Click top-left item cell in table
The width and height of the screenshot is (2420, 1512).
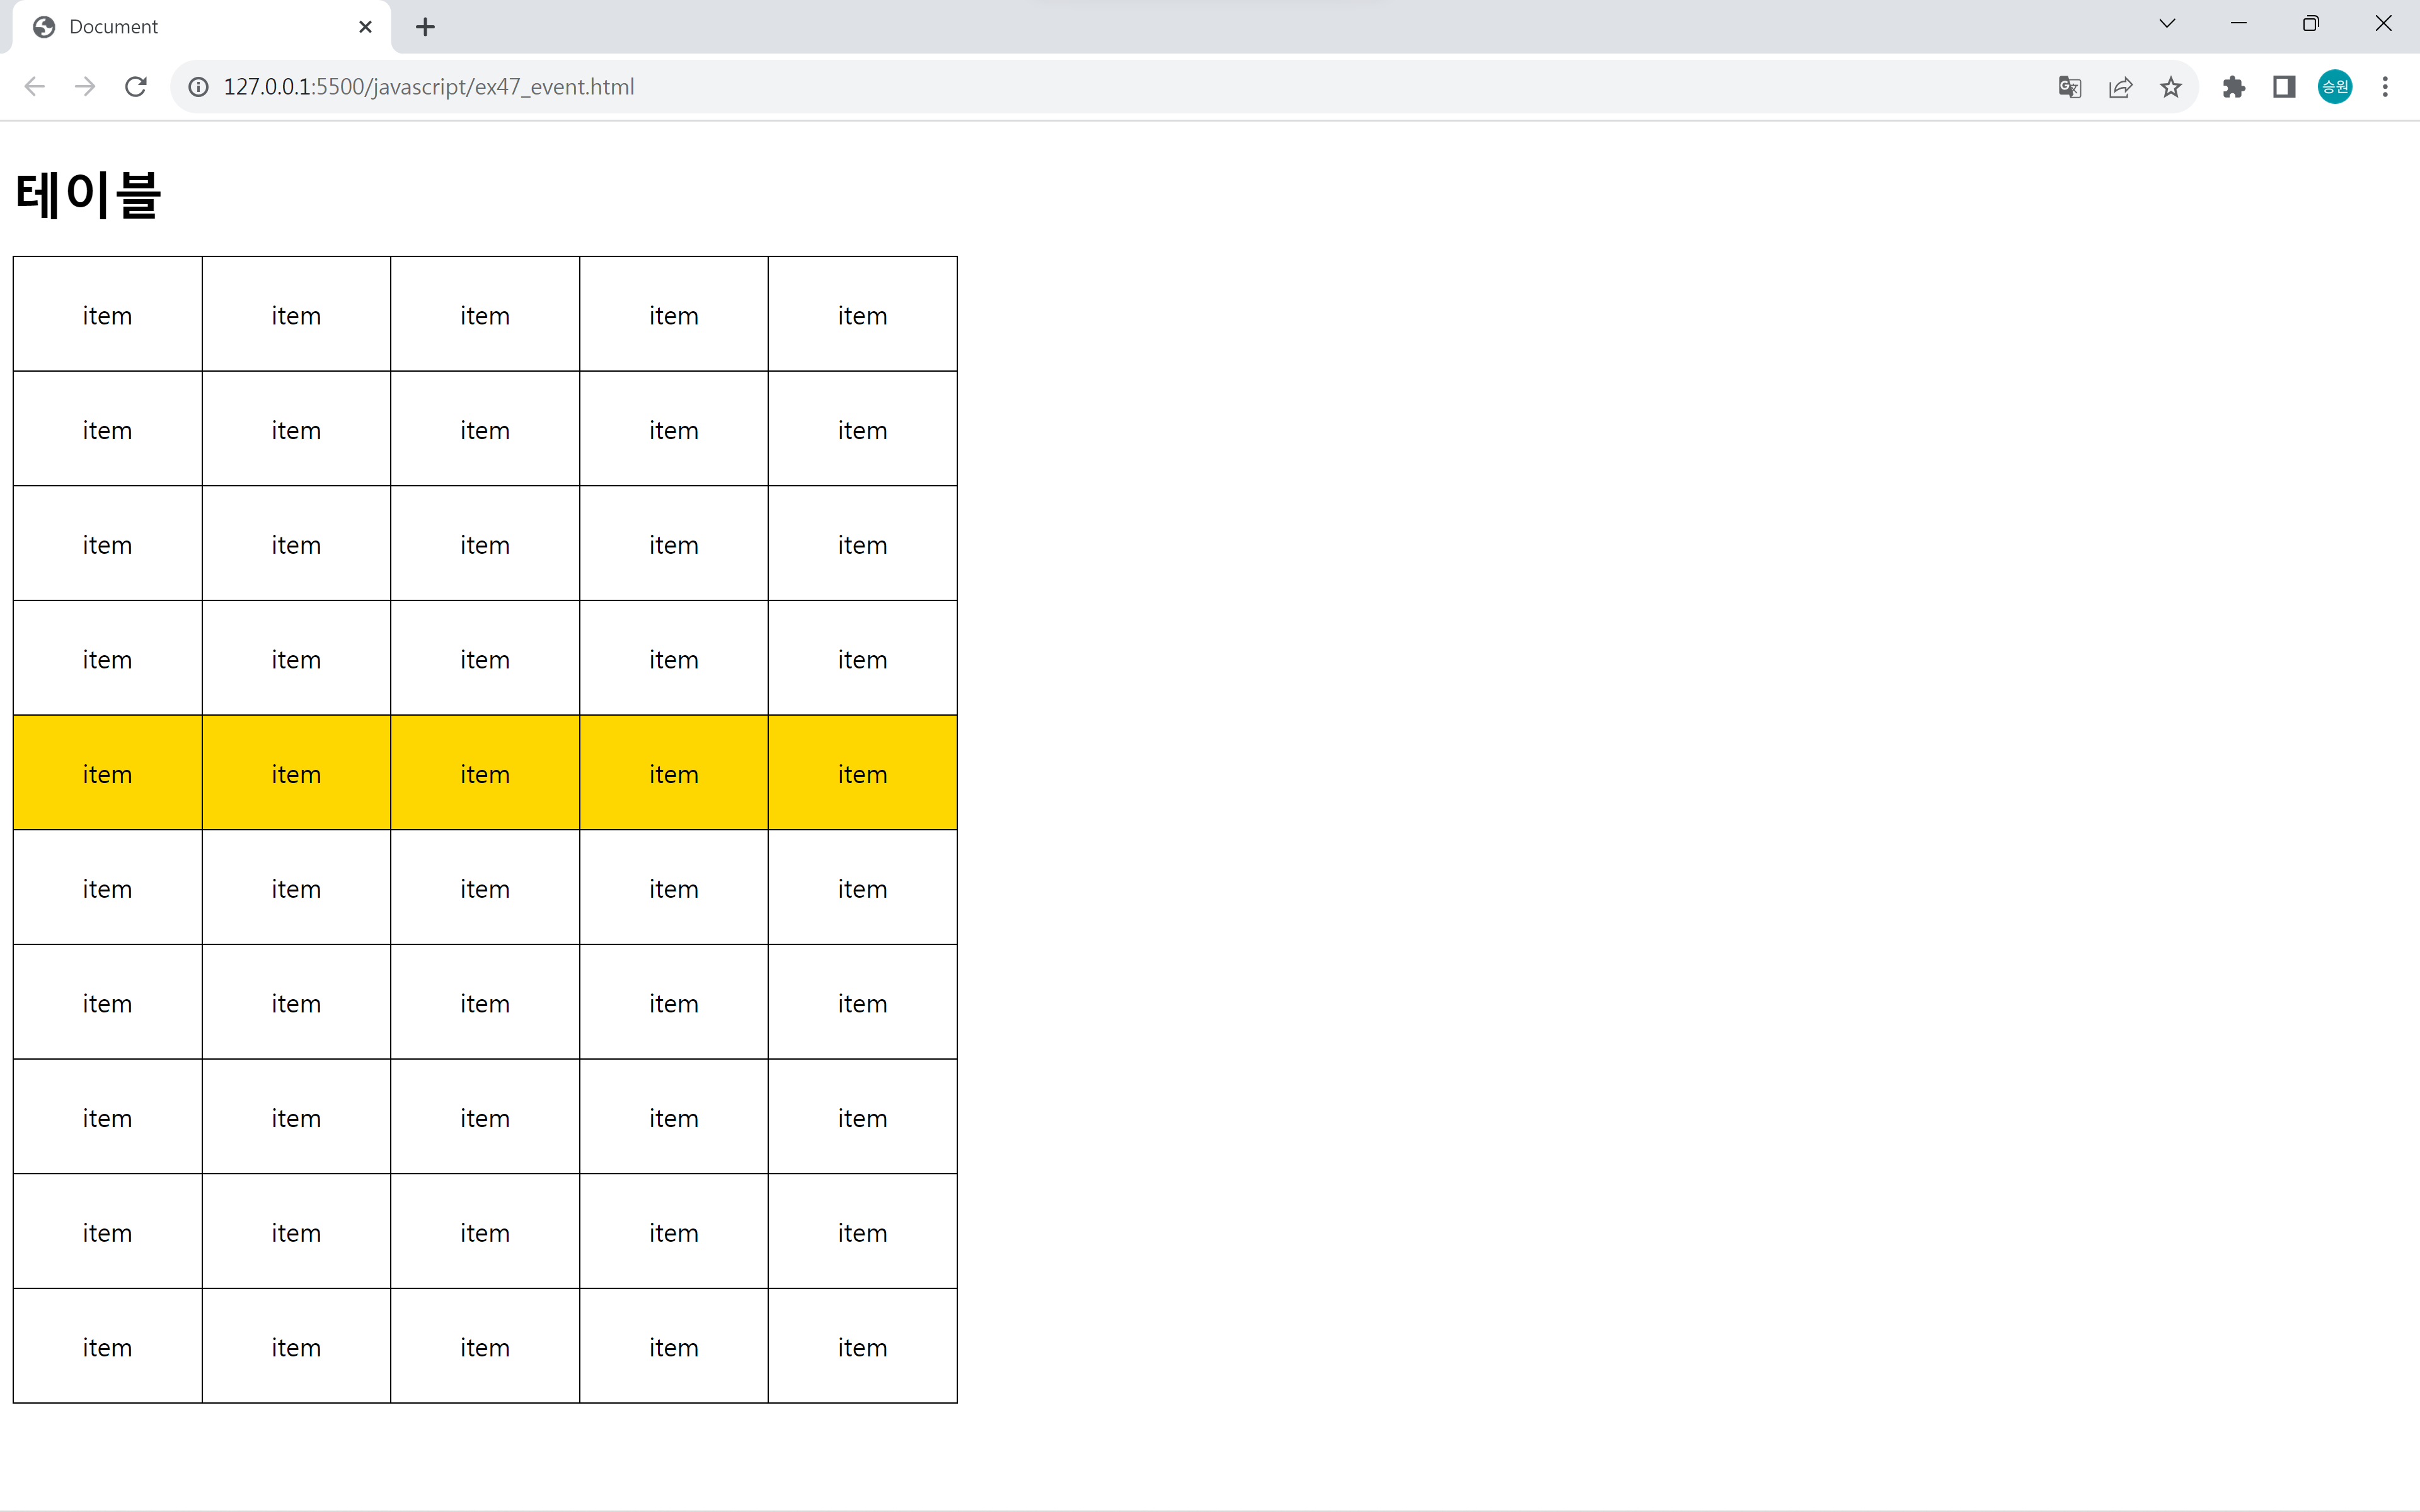[107, 315]
